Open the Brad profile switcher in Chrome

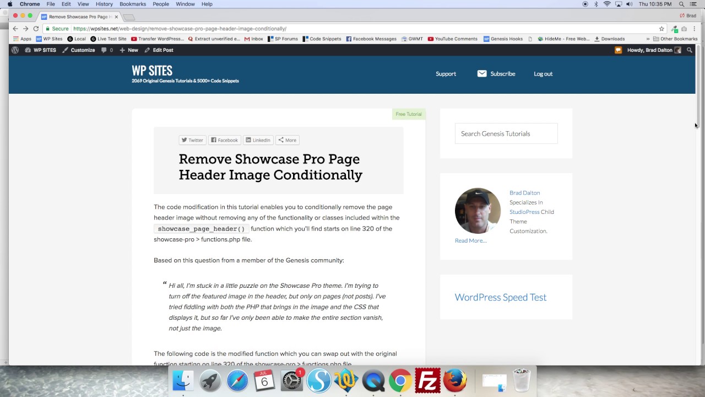pyautogui.click(x=688, y=16)
